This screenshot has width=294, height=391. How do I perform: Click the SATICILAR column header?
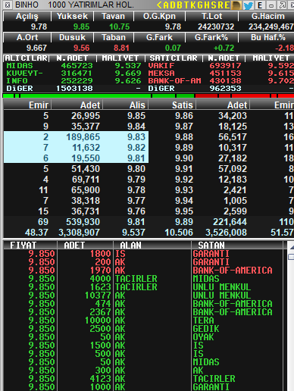174,58
